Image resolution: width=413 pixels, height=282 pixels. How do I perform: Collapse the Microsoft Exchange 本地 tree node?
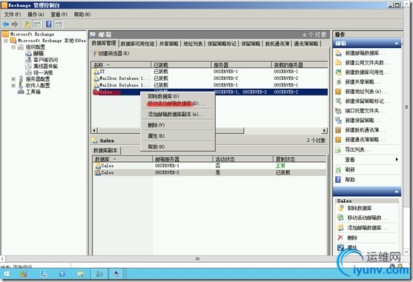(x=6, y=41)
